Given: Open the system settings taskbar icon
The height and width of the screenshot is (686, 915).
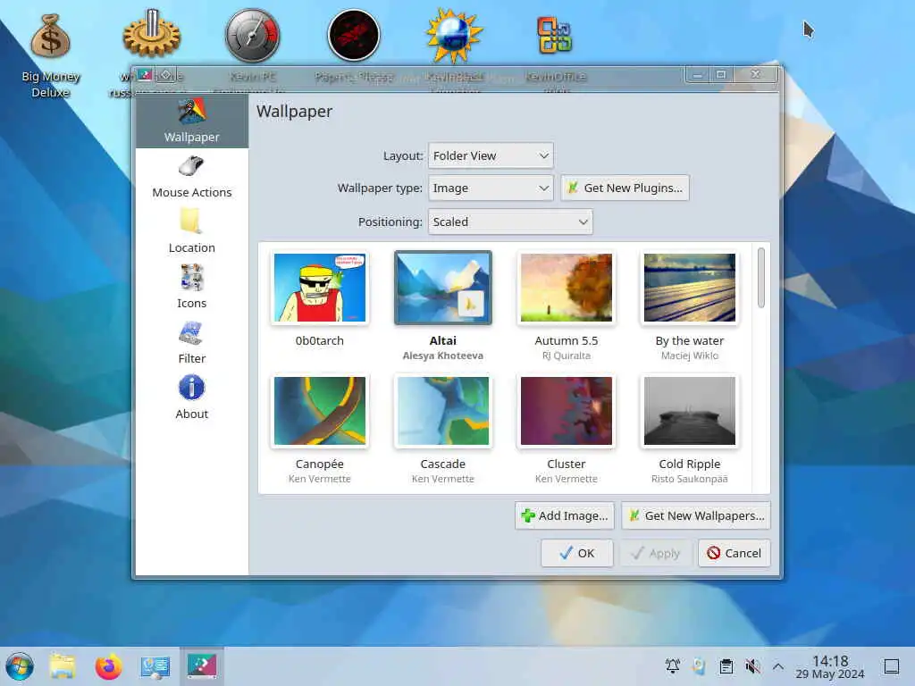Looking at the screenshot, I should (x=155, y=666).
